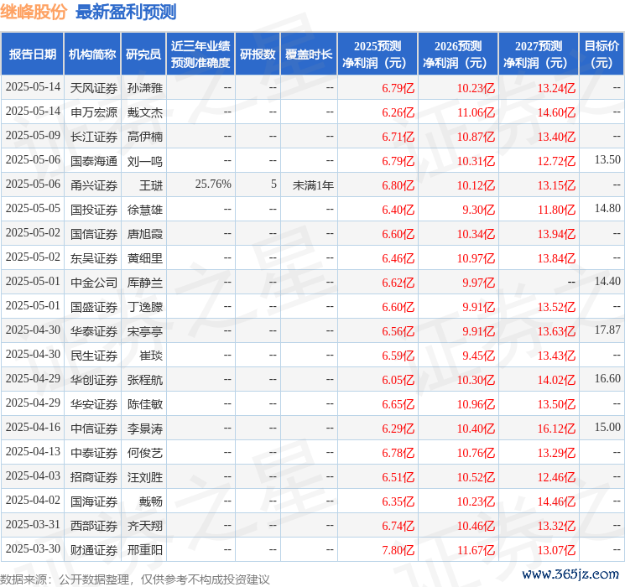
Task: Click the 未满1年 coverage cell
Action: 313,185
